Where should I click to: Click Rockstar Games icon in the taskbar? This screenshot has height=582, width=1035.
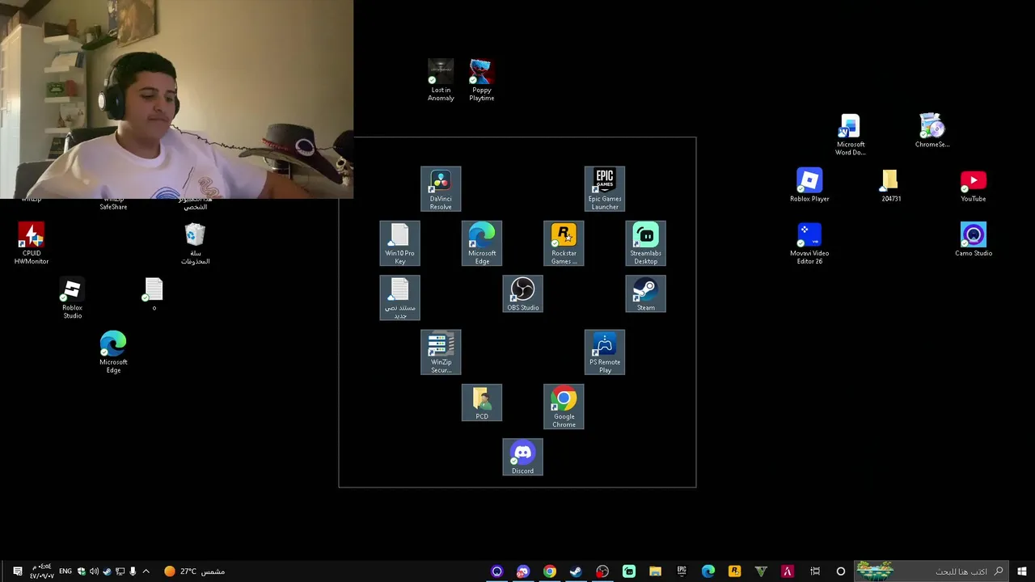(x=734, y=571)
